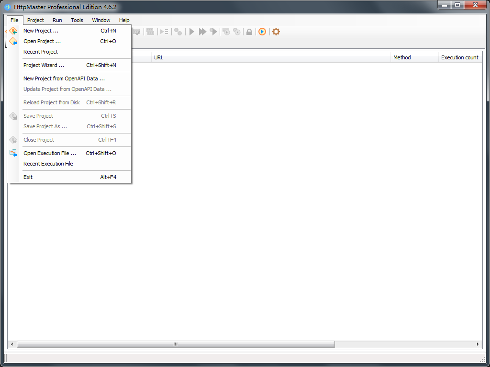Viewport: 490px width, 367px height.
Task: Click Save Project menu entry
Action: (69, 116)
